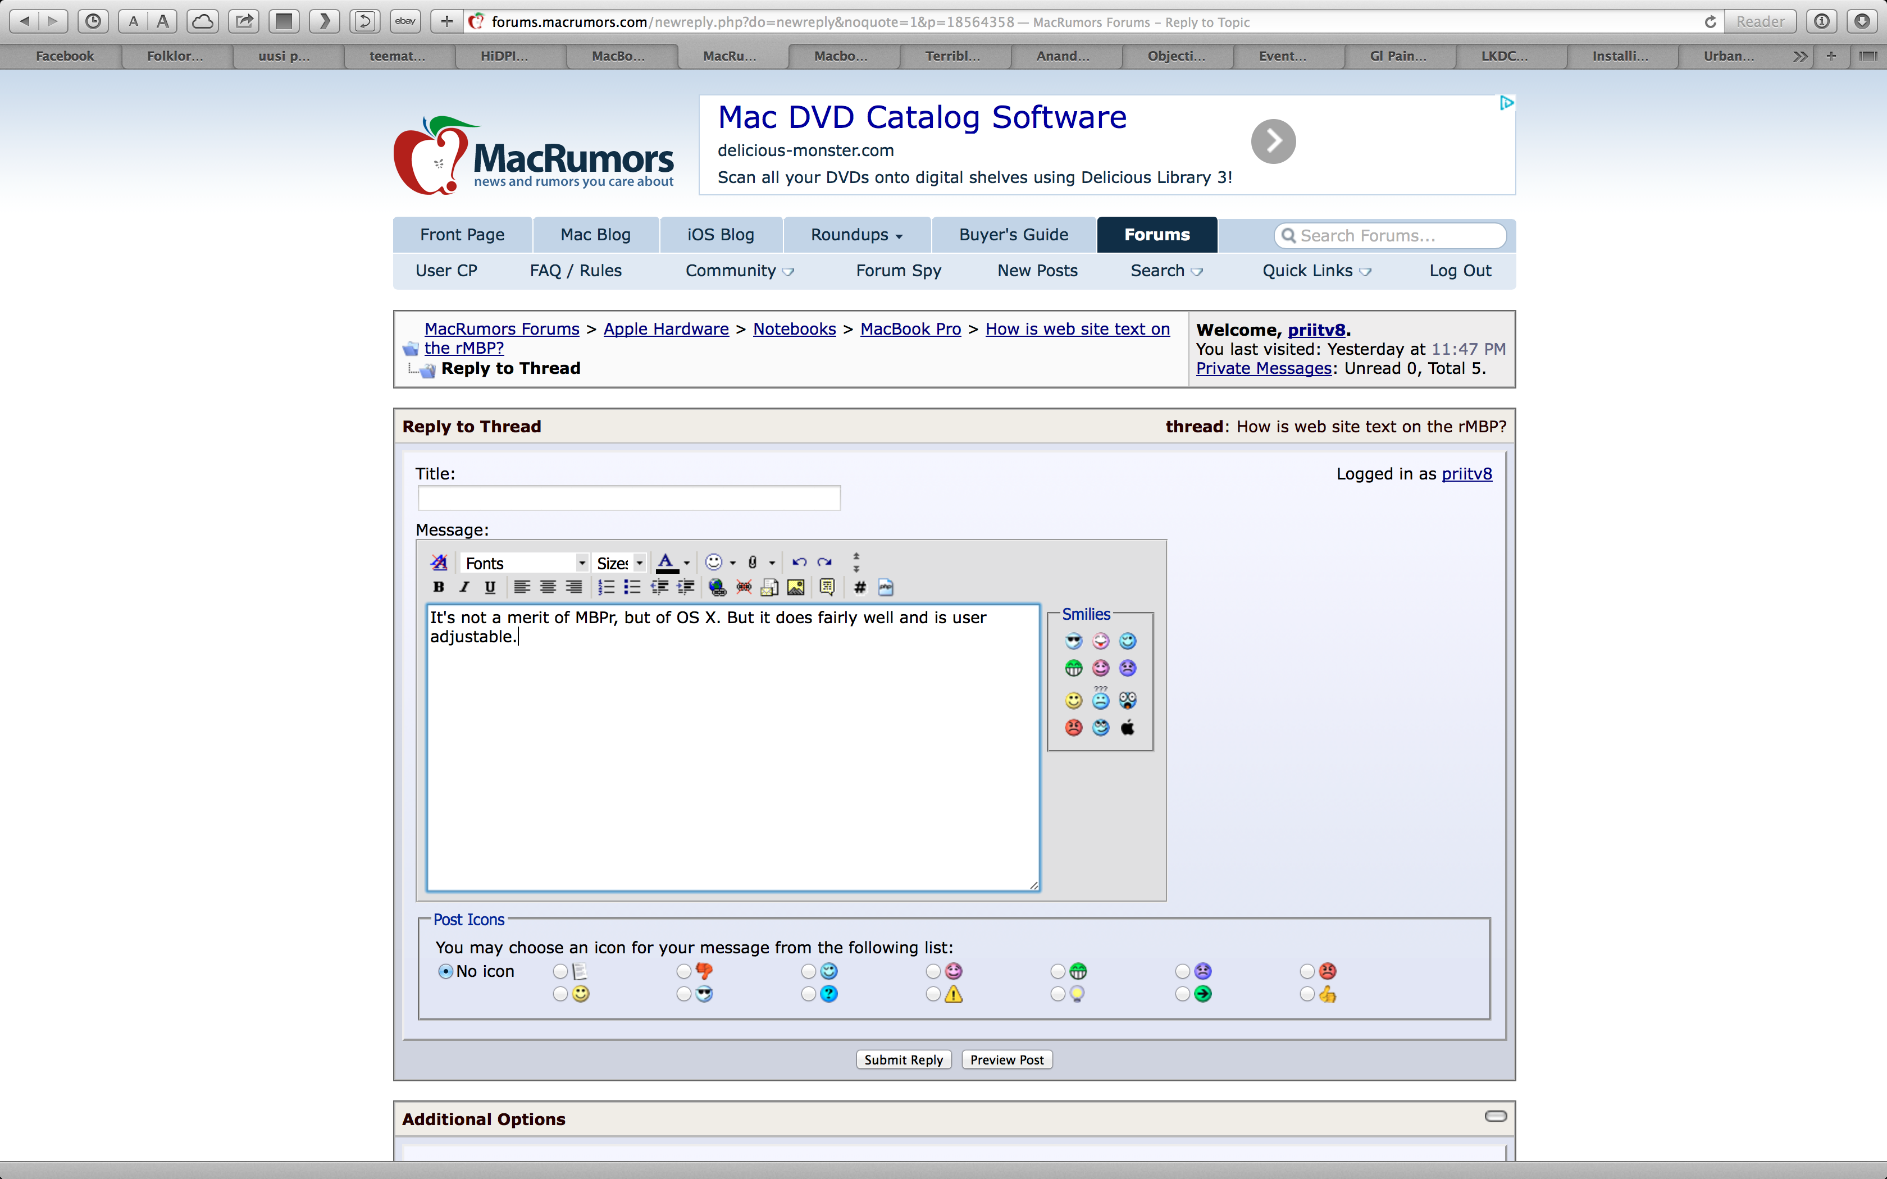The image size is (1887, 1179).
Task: Wrap selection in PHP tags
Action: pyautogui.click(x=885, y=587)
